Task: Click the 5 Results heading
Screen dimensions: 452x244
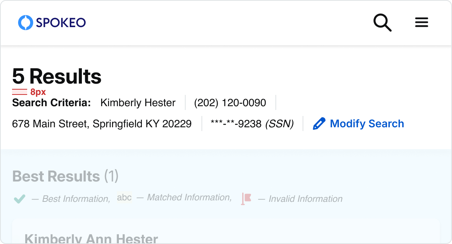Action: click(x=57, y=76)
